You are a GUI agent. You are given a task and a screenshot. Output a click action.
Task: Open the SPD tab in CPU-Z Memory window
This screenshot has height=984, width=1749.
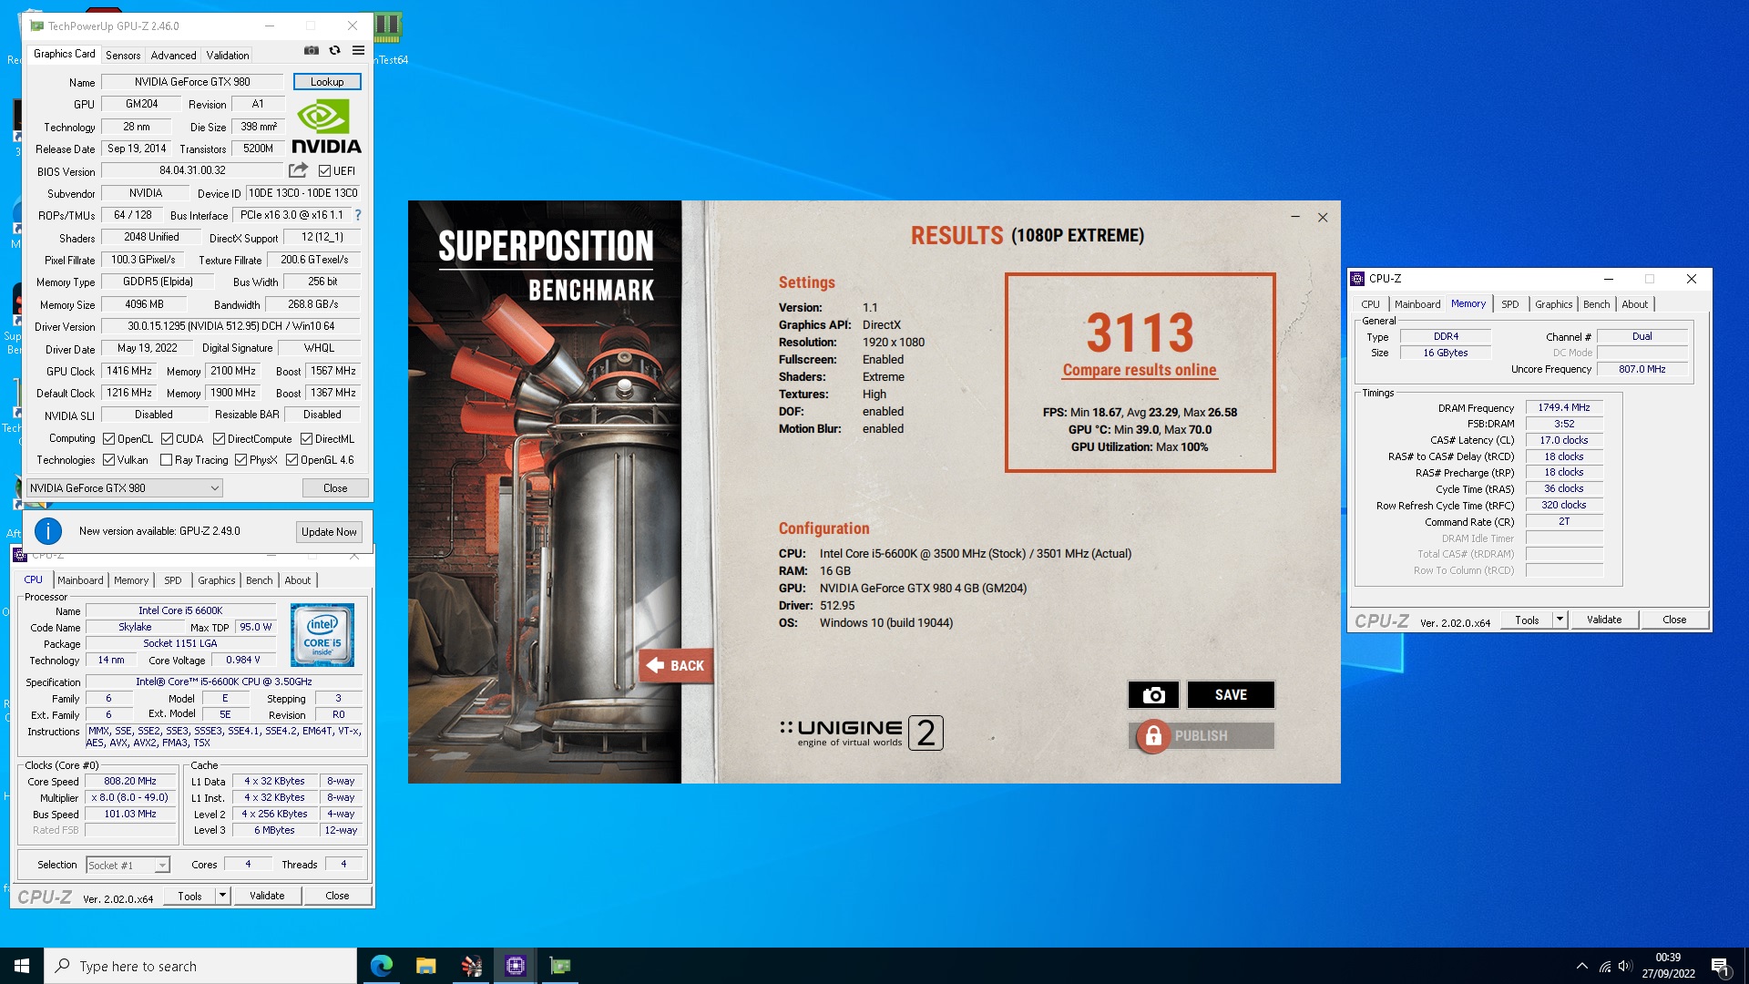point(1510,304)
